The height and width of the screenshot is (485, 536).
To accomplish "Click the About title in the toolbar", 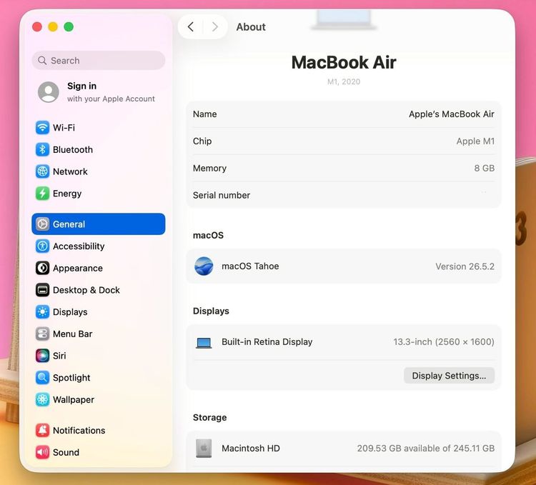I will click(251, 27).
